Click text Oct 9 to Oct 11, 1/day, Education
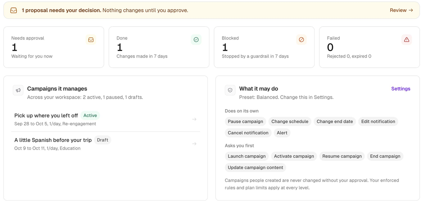The height and width of the screenshot is (203, 421). pos(47,148)
